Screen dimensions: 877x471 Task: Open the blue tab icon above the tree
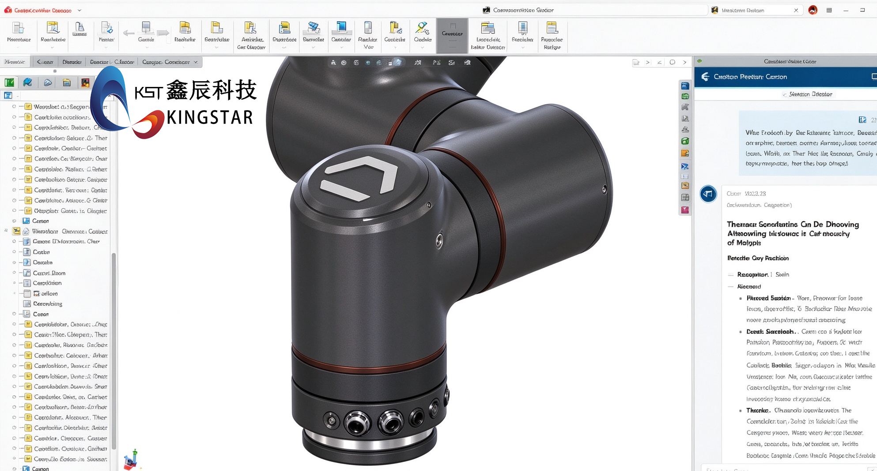28,82
